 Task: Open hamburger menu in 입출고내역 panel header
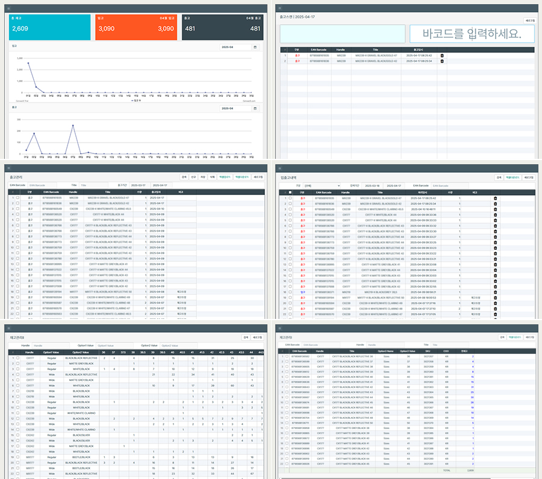(x=279, y=168)
